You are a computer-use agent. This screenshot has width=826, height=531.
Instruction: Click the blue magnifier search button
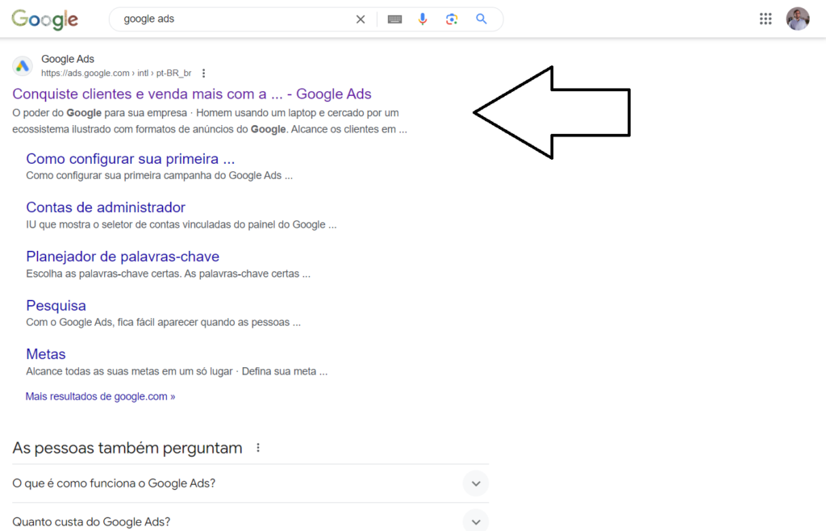pyautogui.click(x=481, y=19)
